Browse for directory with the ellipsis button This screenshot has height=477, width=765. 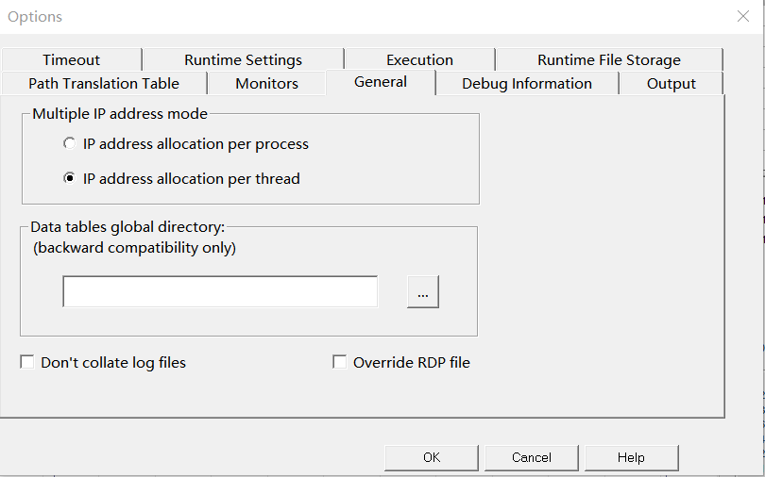[x=423, y=291]
